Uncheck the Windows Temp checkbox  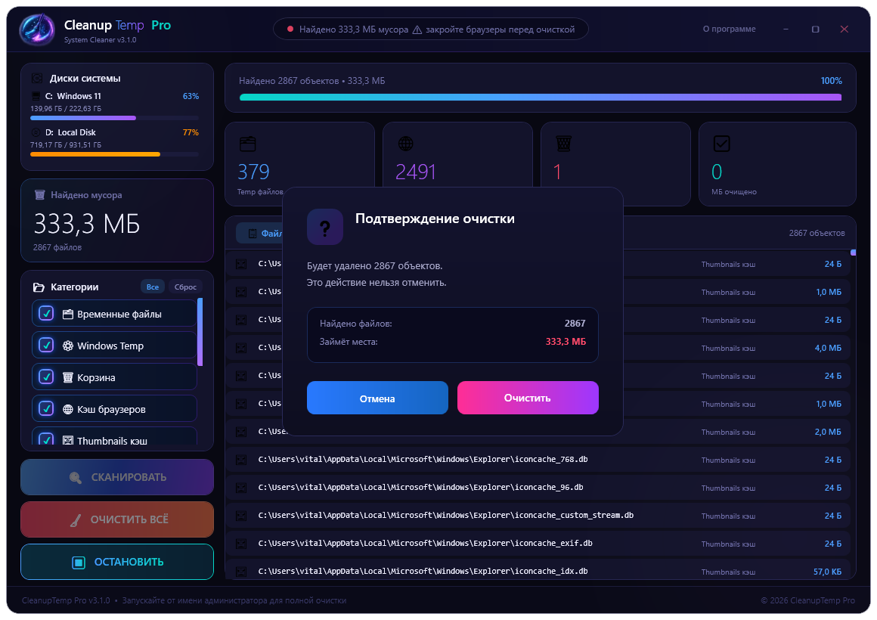pos(46,346)
